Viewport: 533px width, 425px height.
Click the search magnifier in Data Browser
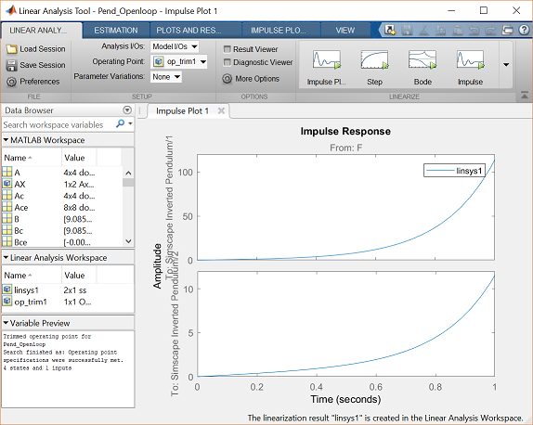[120, 123]
